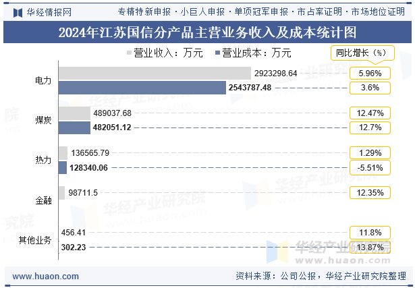The height and width of the screenshot is (288, 415).
Task: Click the 营业成本:万元 legend label
Action: 256,53
